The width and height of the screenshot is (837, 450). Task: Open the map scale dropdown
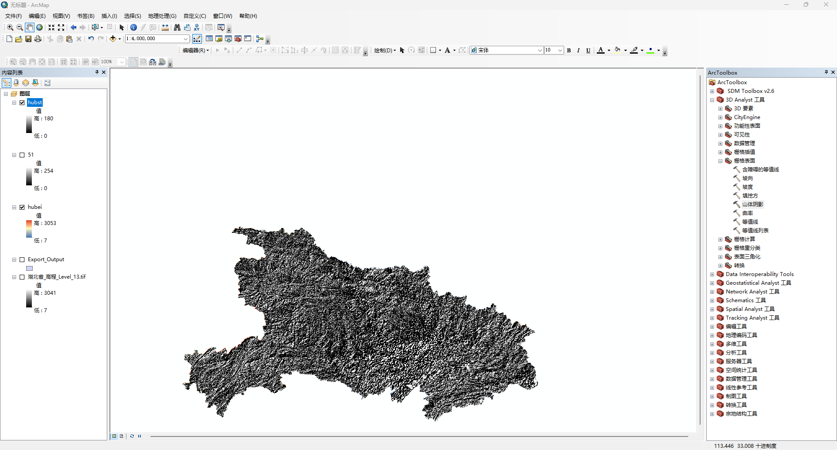(x=185, y=39)
